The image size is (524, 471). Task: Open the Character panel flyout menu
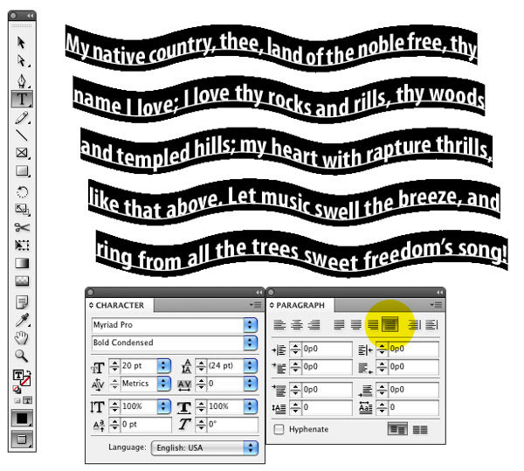pyautogui.click(x=256, y=305)
